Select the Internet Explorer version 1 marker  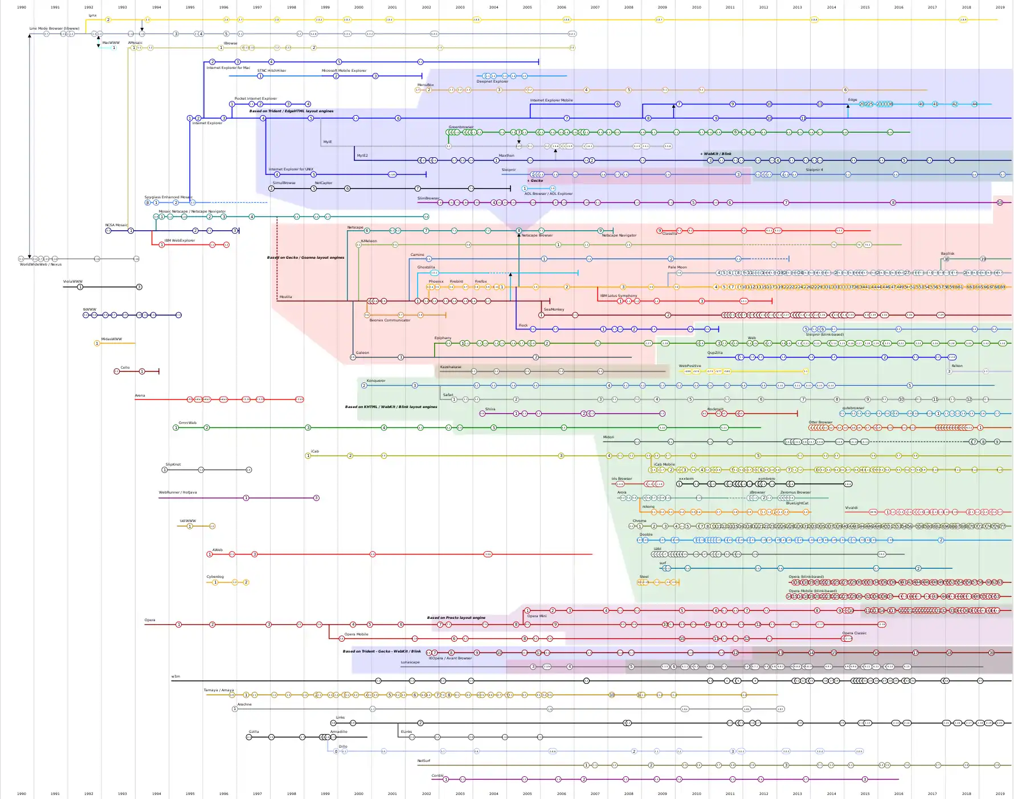[190, 119]
